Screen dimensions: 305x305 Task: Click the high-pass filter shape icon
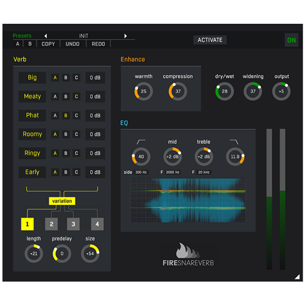(141, 142)
